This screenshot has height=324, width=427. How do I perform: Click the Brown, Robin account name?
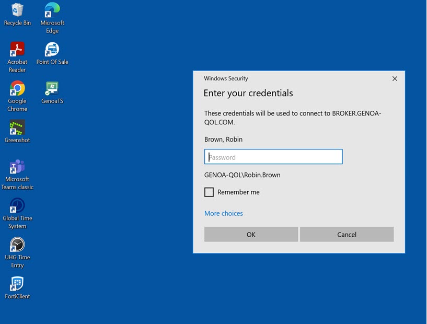(x=223, y=140)
